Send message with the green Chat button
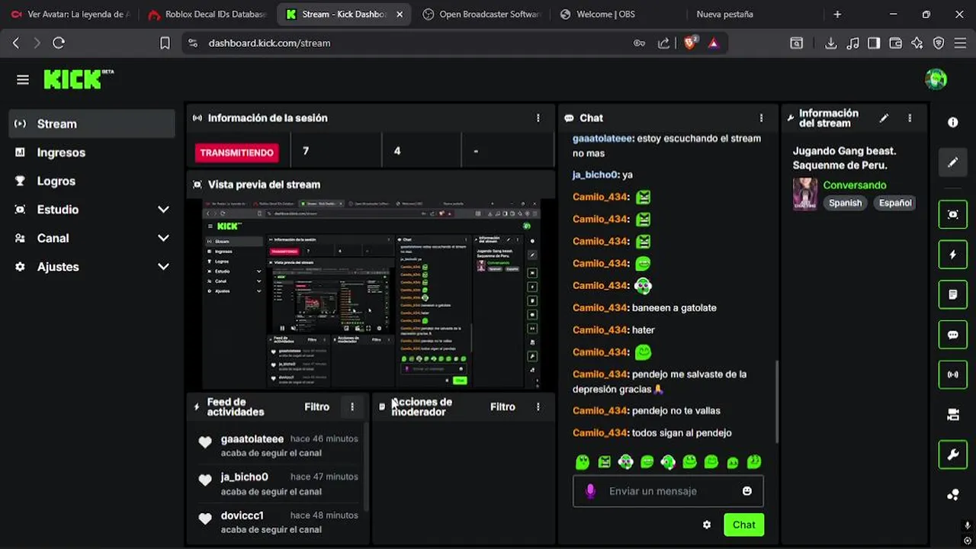976x549 pixels. click(744, 525)
